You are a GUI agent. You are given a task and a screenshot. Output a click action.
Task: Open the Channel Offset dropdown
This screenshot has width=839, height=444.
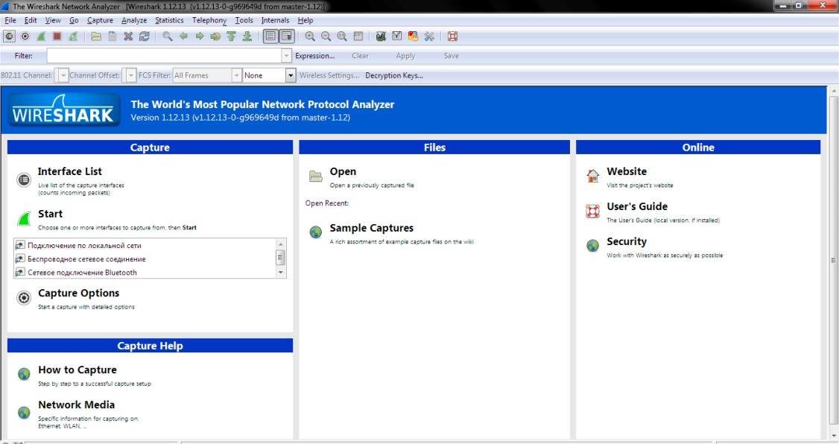pos(131,75)
